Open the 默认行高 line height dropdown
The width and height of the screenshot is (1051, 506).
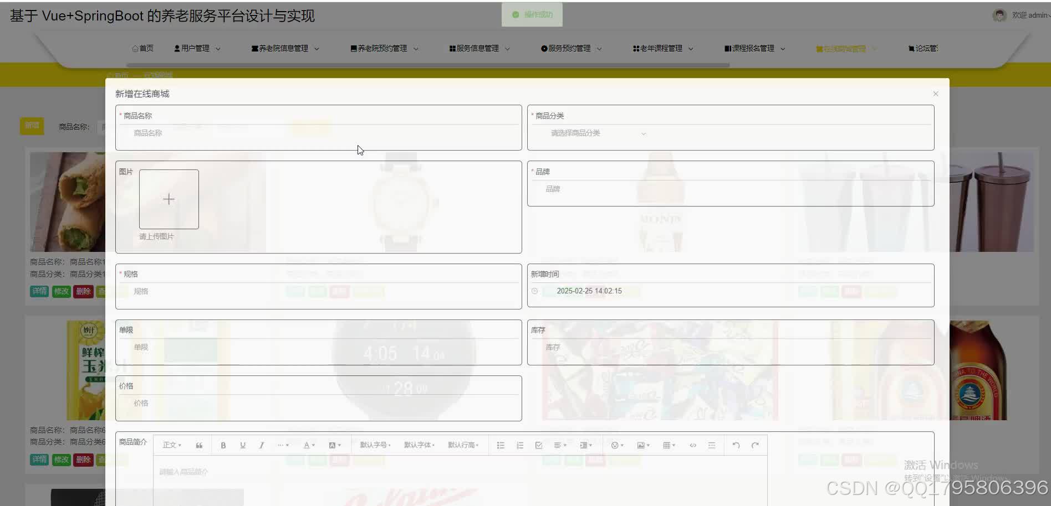[x=463, y=445]
